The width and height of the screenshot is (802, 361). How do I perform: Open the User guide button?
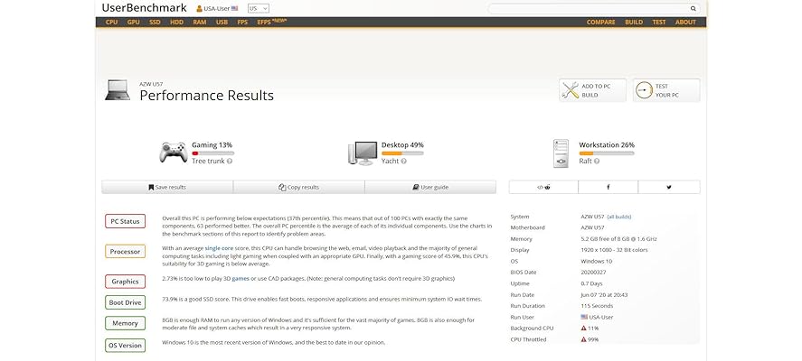(x=430, y=188)
